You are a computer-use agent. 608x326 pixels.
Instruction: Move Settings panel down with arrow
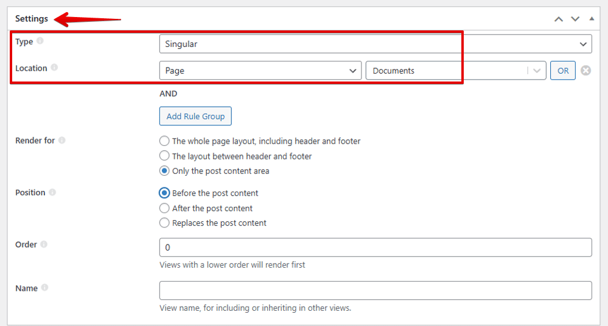pos(575,19)
